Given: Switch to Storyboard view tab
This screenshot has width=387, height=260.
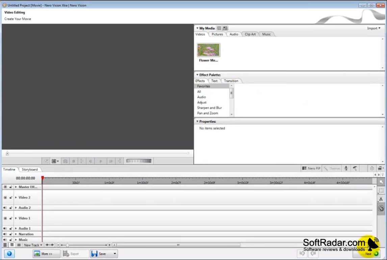Looking at the screenshot, I should tap(30, 169).
